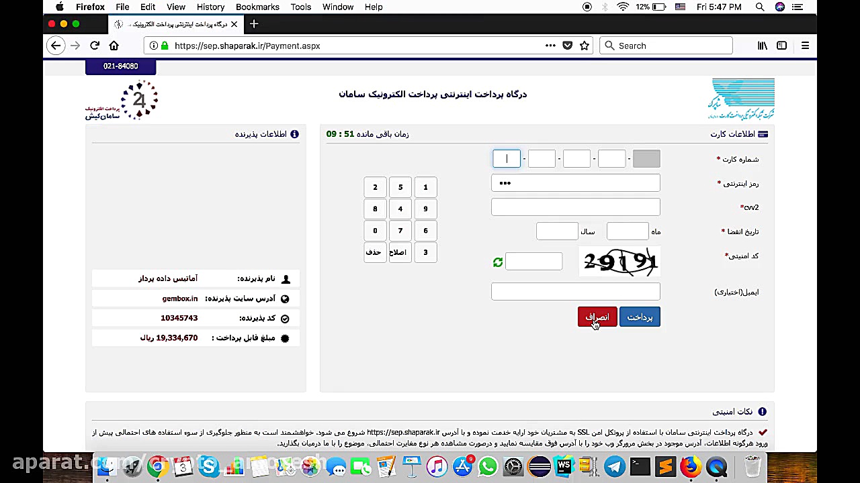Image resolution: width=860 pixels, height=483 pixels.
Task: Open System Preferences from the Dock
Action: [x=513, y=466]
